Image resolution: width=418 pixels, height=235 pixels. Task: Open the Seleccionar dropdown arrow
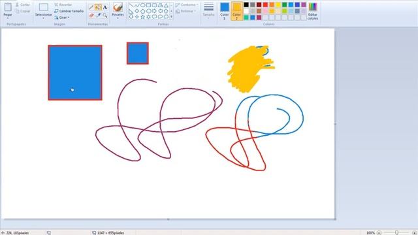click(44, 18)
